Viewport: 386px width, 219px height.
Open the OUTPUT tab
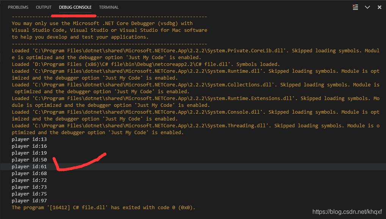(x=44, y=7)
